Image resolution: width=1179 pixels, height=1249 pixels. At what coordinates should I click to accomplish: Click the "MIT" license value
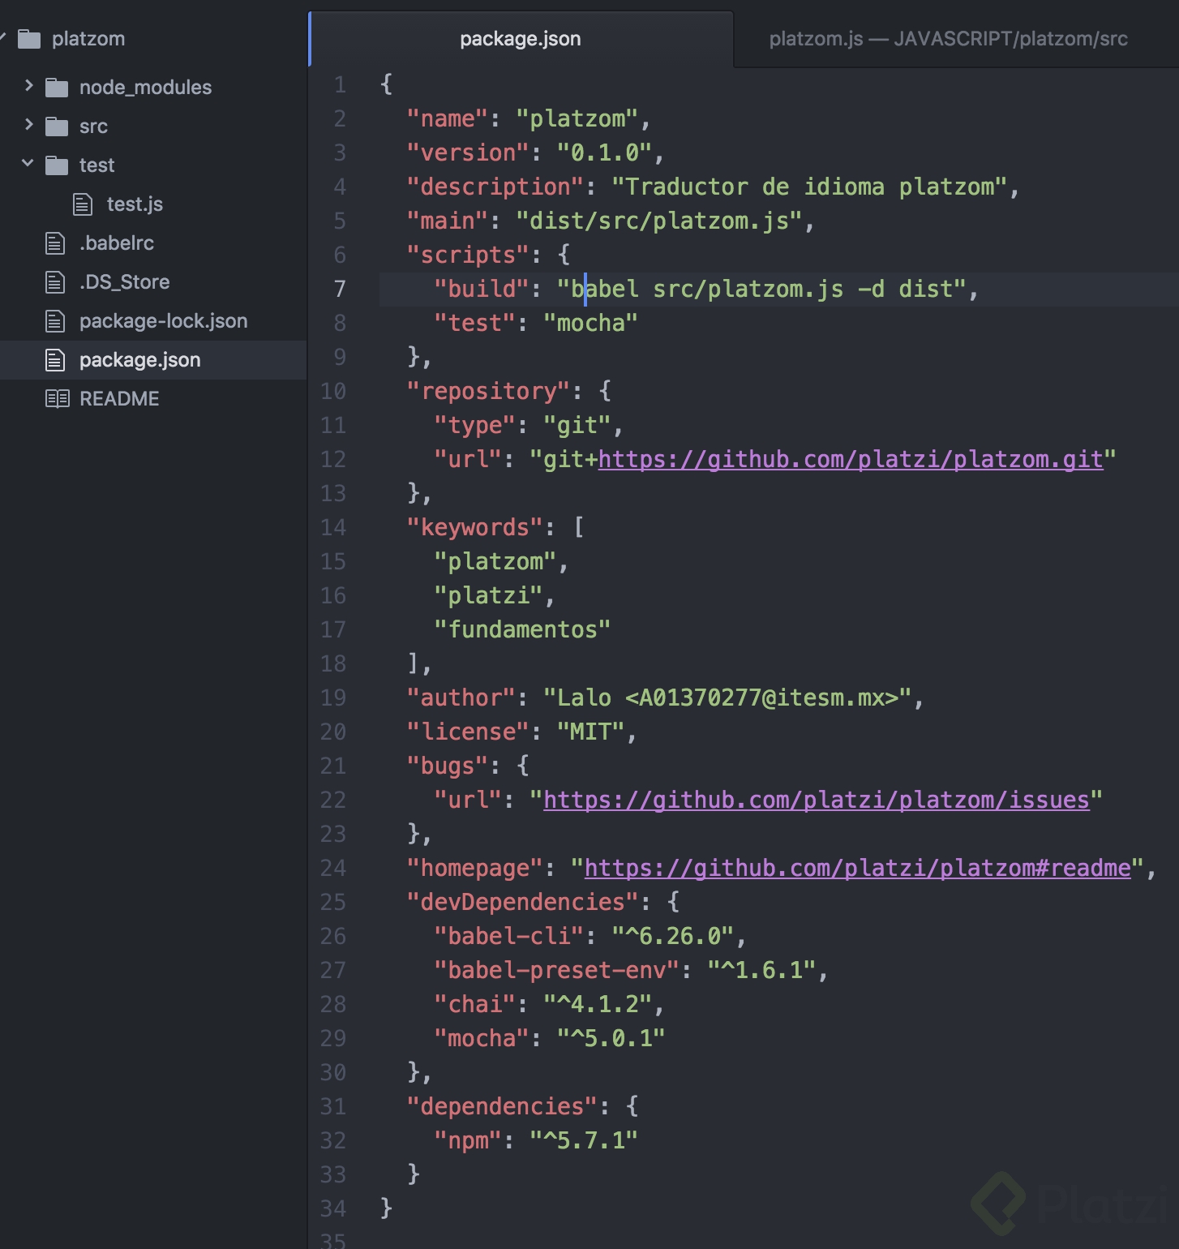click(590, 732)
